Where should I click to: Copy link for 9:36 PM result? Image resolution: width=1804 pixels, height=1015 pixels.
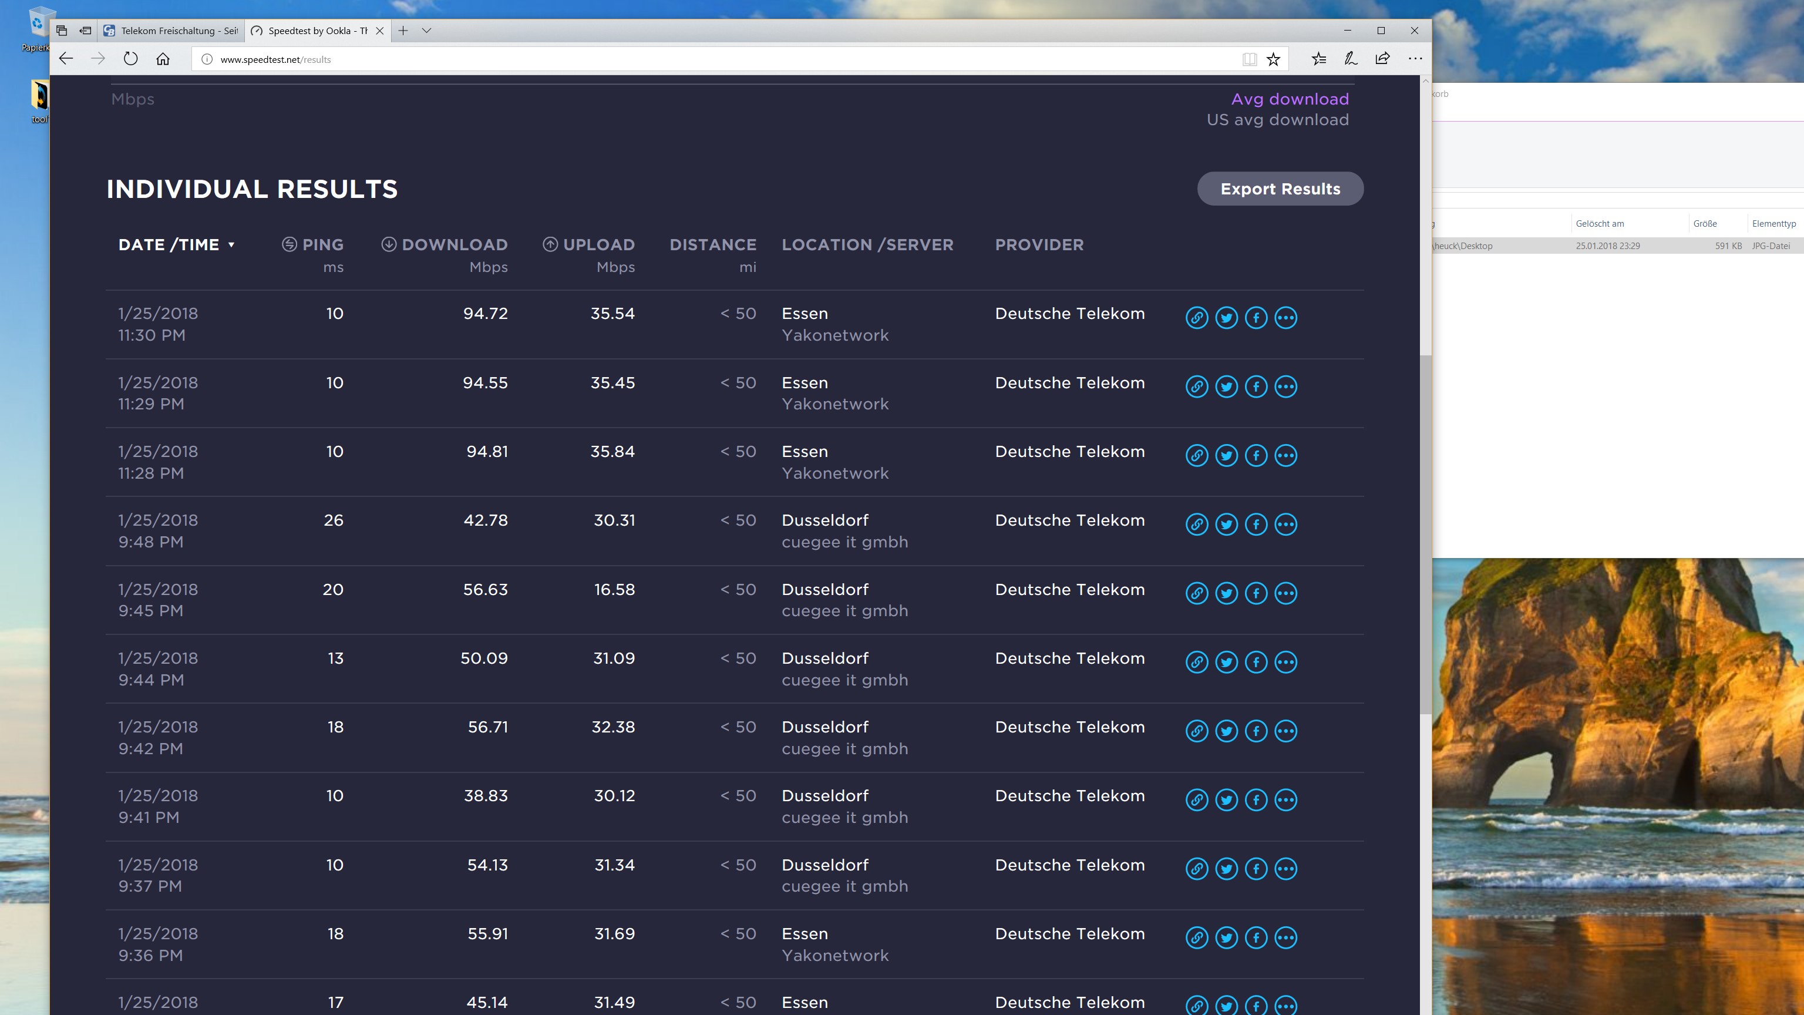pos(1197,937)
